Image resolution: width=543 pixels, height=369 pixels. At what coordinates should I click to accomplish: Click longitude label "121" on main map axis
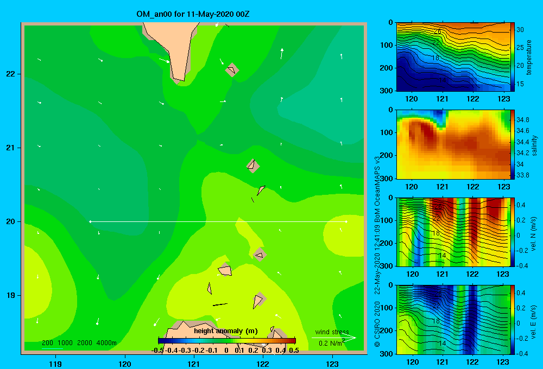(x=194, y=364)
